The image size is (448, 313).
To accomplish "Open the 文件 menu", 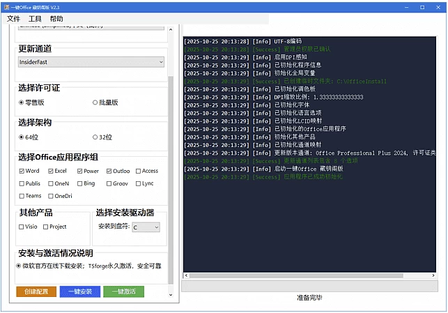I will click(x=13, y=19).
